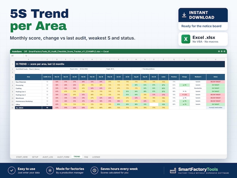Click into the formula bar field
This screenshot has width=237, height=178.
[x=128, y=56]
